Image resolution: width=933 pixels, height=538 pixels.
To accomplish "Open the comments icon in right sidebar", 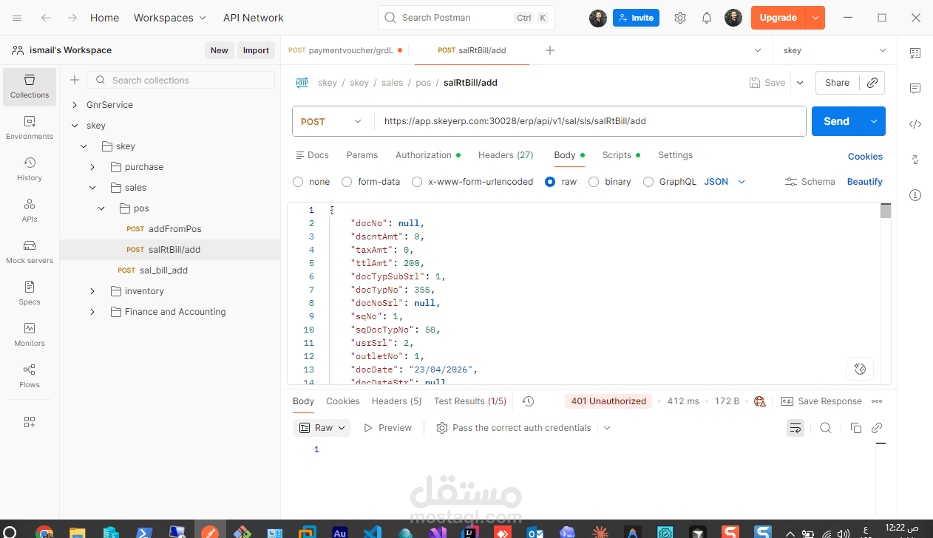I will [x=915, y=89].
